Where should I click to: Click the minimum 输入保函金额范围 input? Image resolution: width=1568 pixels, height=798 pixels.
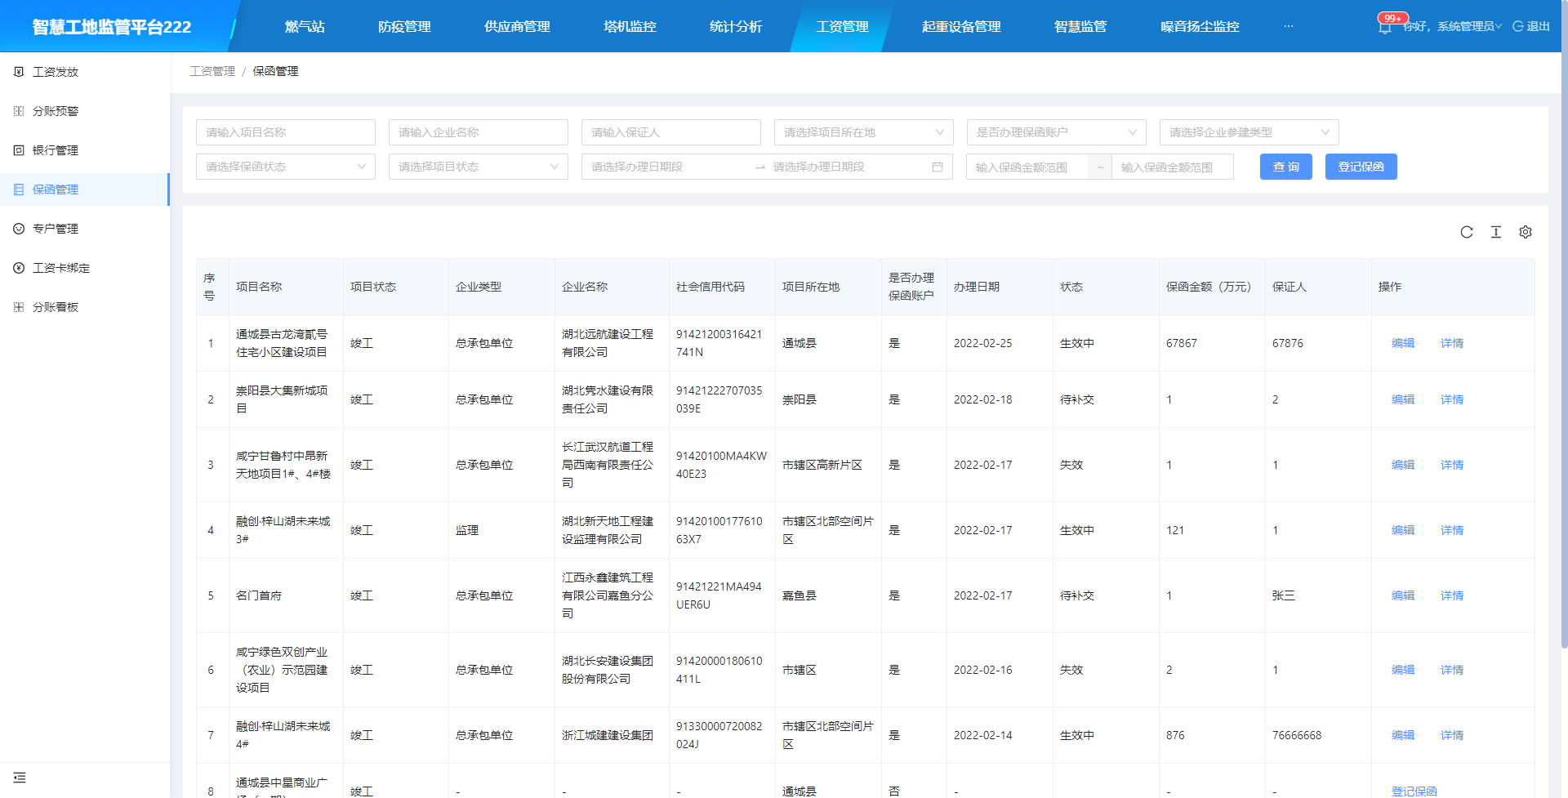1027,167
